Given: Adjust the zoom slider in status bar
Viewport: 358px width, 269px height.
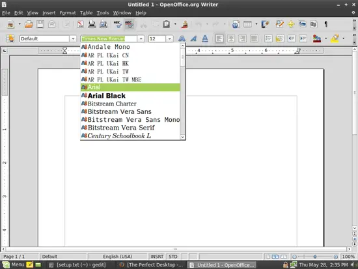Looking at the screenshot, I should coord(315,257).
